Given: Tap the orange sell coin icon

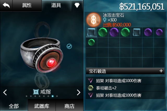Looking at the screenshot, I should click(x=93, y=20).
